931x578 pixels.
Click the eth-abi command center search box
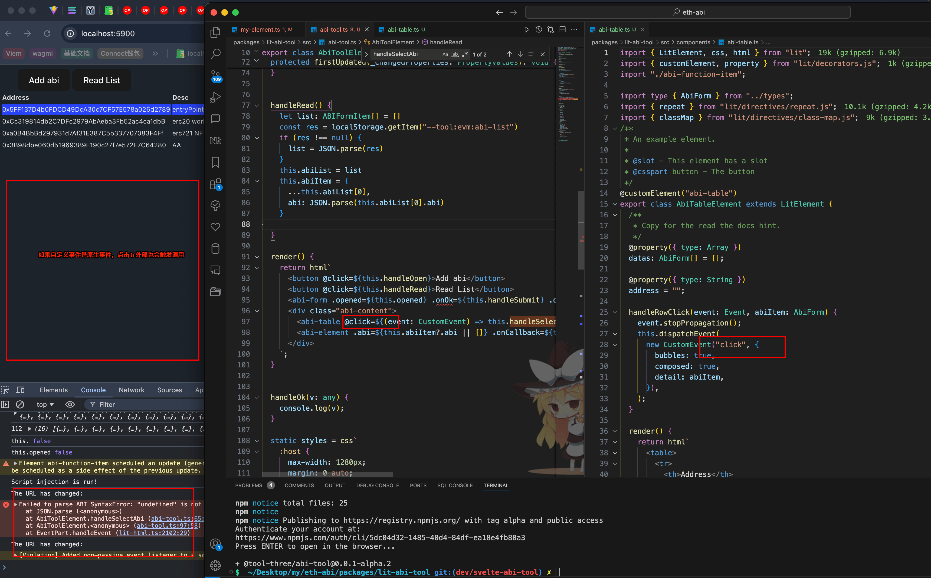(x=688, y=12)
